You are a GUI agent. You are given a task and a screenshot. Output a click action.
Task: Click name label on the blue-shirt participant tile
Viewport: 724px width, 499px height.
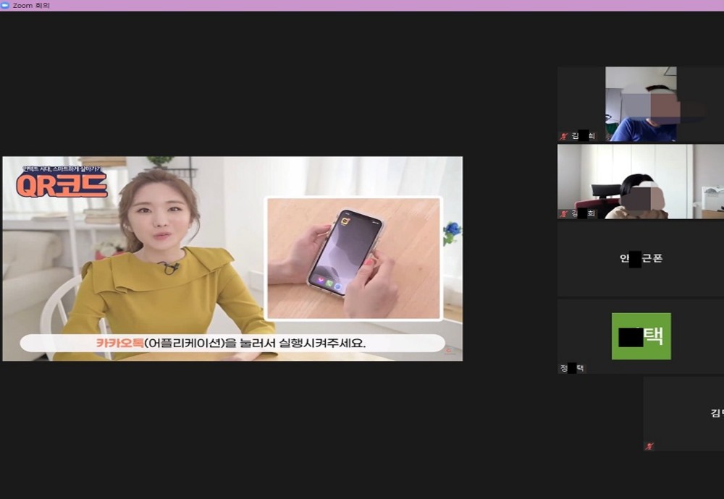click(x=583, y=136)
